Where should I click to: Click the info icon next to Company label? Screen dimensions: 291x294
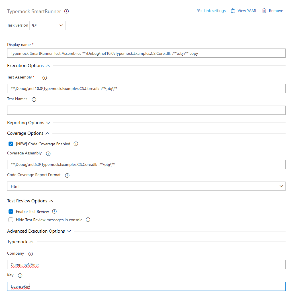click(x=30, y=254)
